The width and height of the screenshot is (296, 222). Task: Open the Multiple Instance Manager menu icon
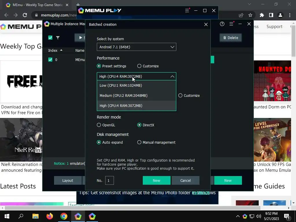pos(231,24)
